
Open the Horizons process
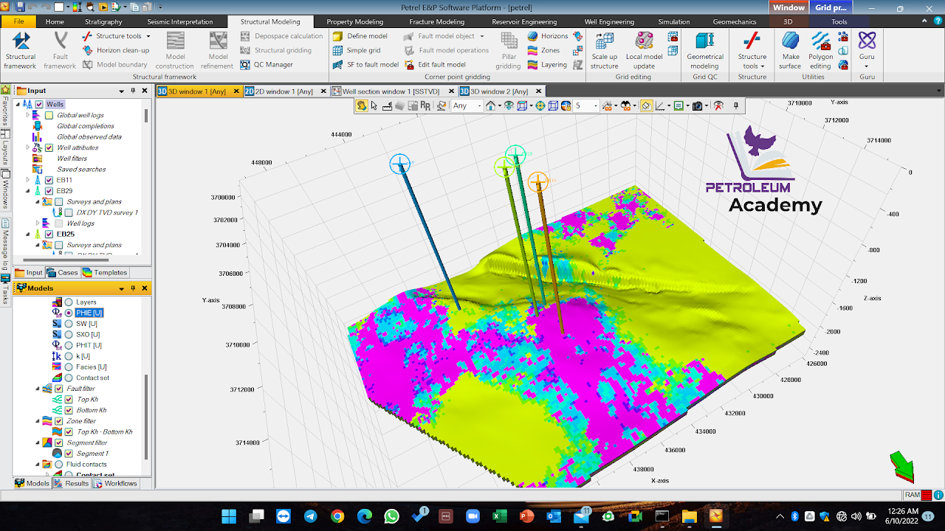tap(547, 36)
